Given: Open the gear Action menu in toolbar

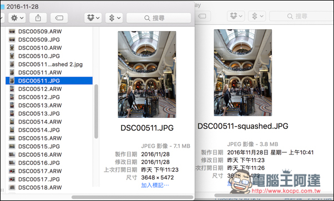Looking at the screenshot, I should click(x=17, y=18).
